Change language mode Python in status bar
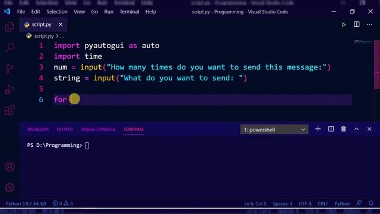Image resolution: width=380 pixels, height=214 pixels. pyautogui.click(x=342, y=203)
